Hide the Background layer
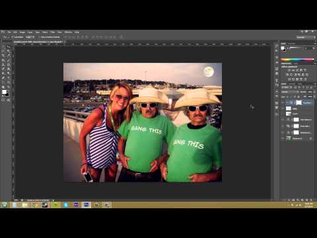This screenshot has width=317, height=238. tap(283, 138)
